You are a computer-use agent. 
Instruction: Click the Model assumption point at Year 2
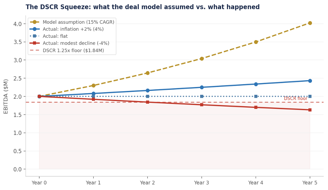(147, 73)
